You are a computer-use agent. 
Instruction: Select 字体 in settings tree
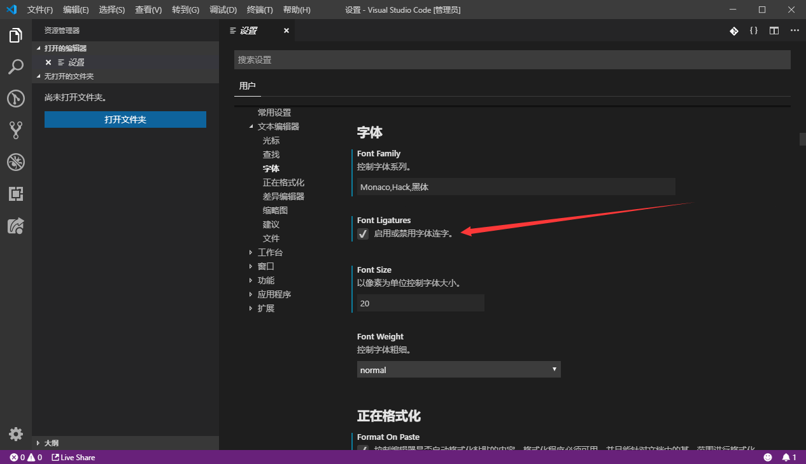(x=271, y=168)
